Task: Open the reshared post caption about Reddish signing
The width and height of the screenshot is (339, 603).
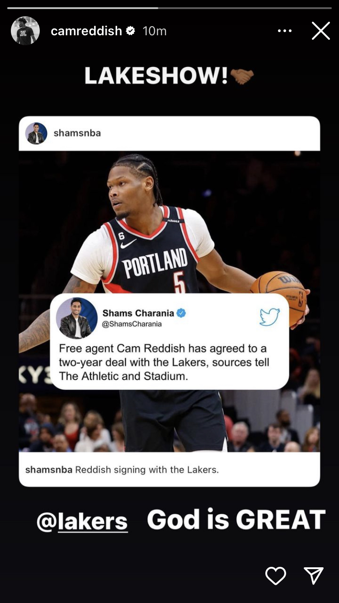Action: pos(122,470)
